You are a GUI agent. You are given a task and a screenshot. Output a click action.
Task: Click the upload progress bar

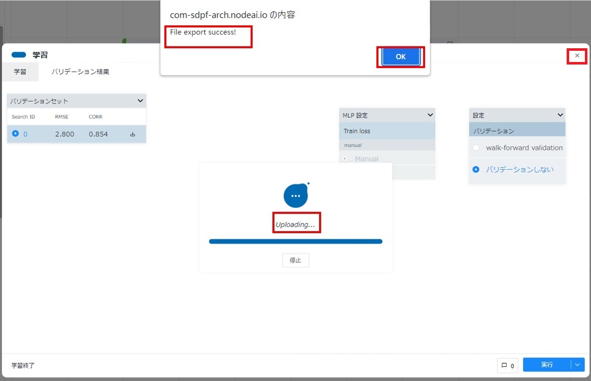pos(295,242)
